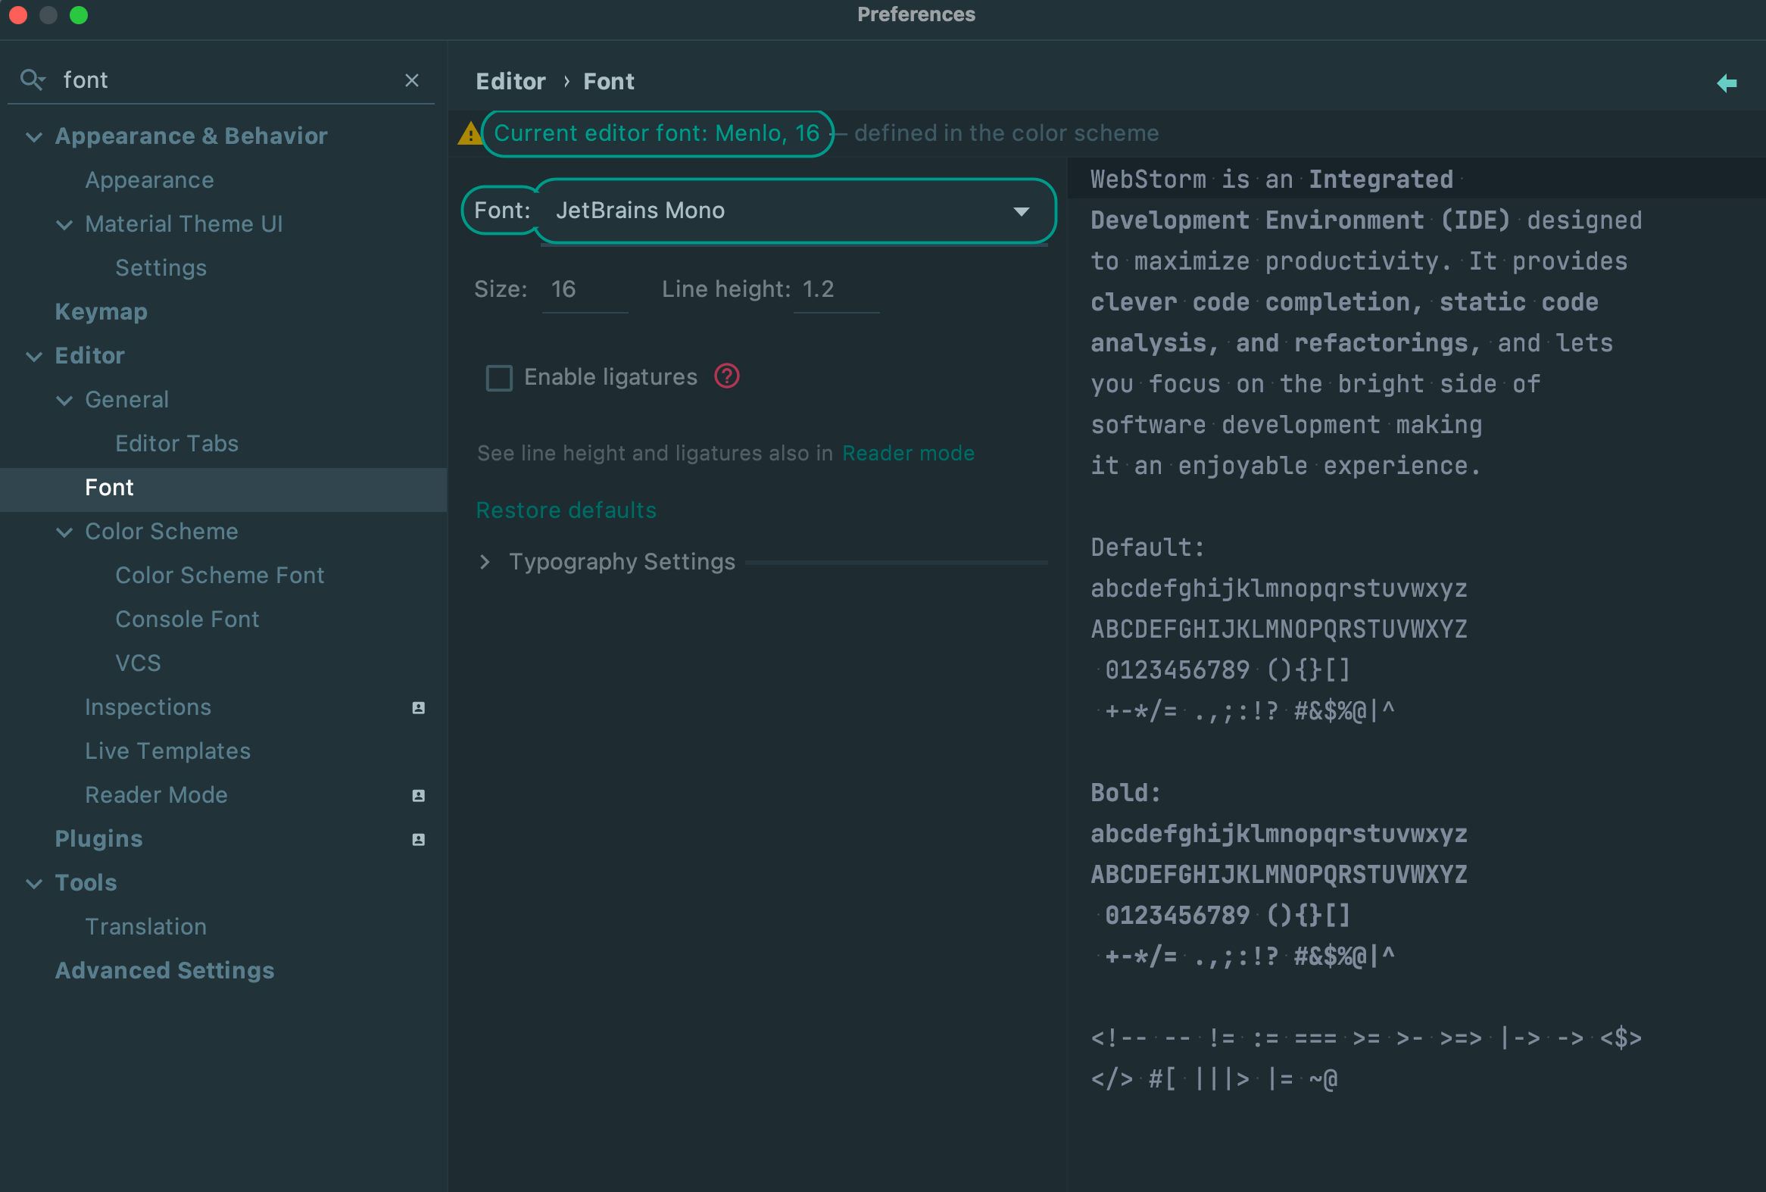Select Console Font in the tree
This screenshot has width=1766, height=1192.
(x=187, y=619)
